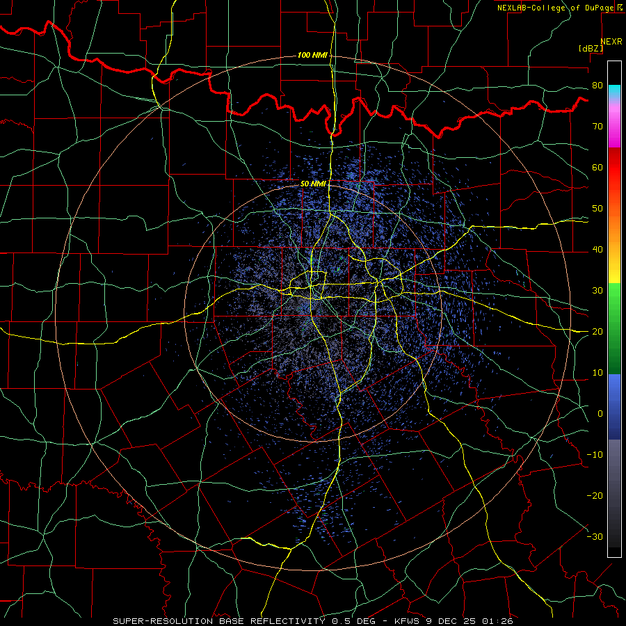Click the -20 value on the dBZ scale

pos(595,495)
